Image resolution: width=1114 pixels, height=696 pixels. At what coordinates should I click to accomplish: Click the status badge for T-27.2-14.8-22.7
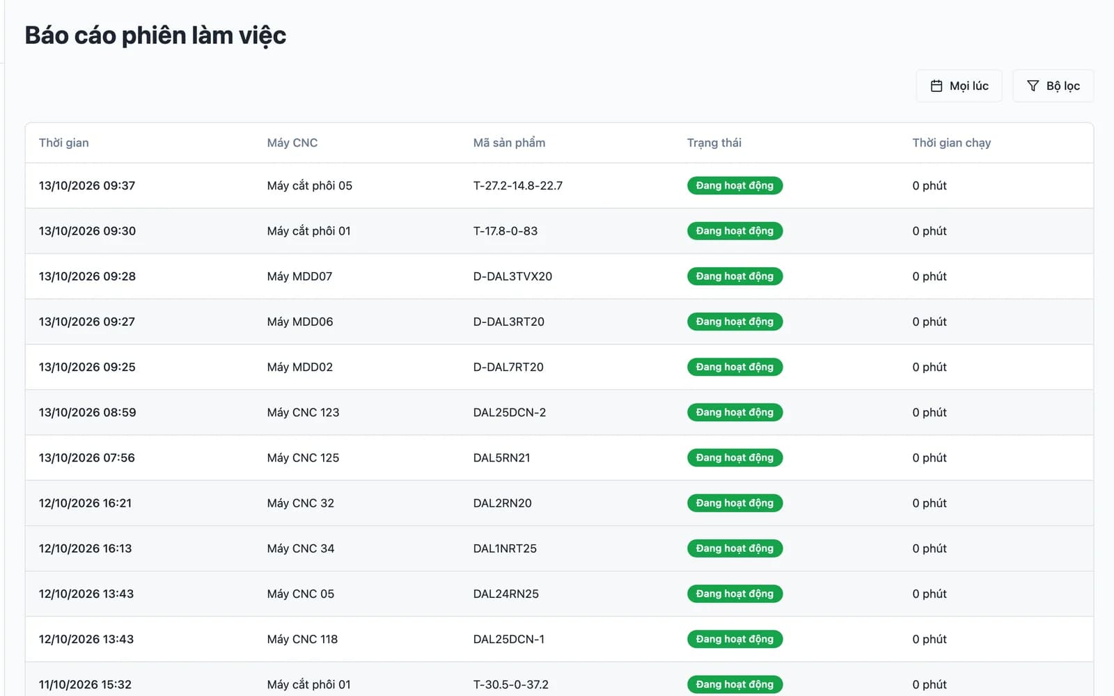coord(735,186)
